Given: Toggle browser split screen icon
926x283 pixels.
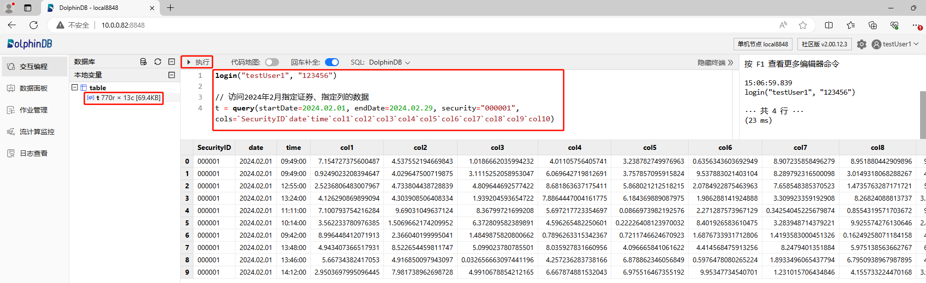Looking at the screenshot, I should [829, 25].
